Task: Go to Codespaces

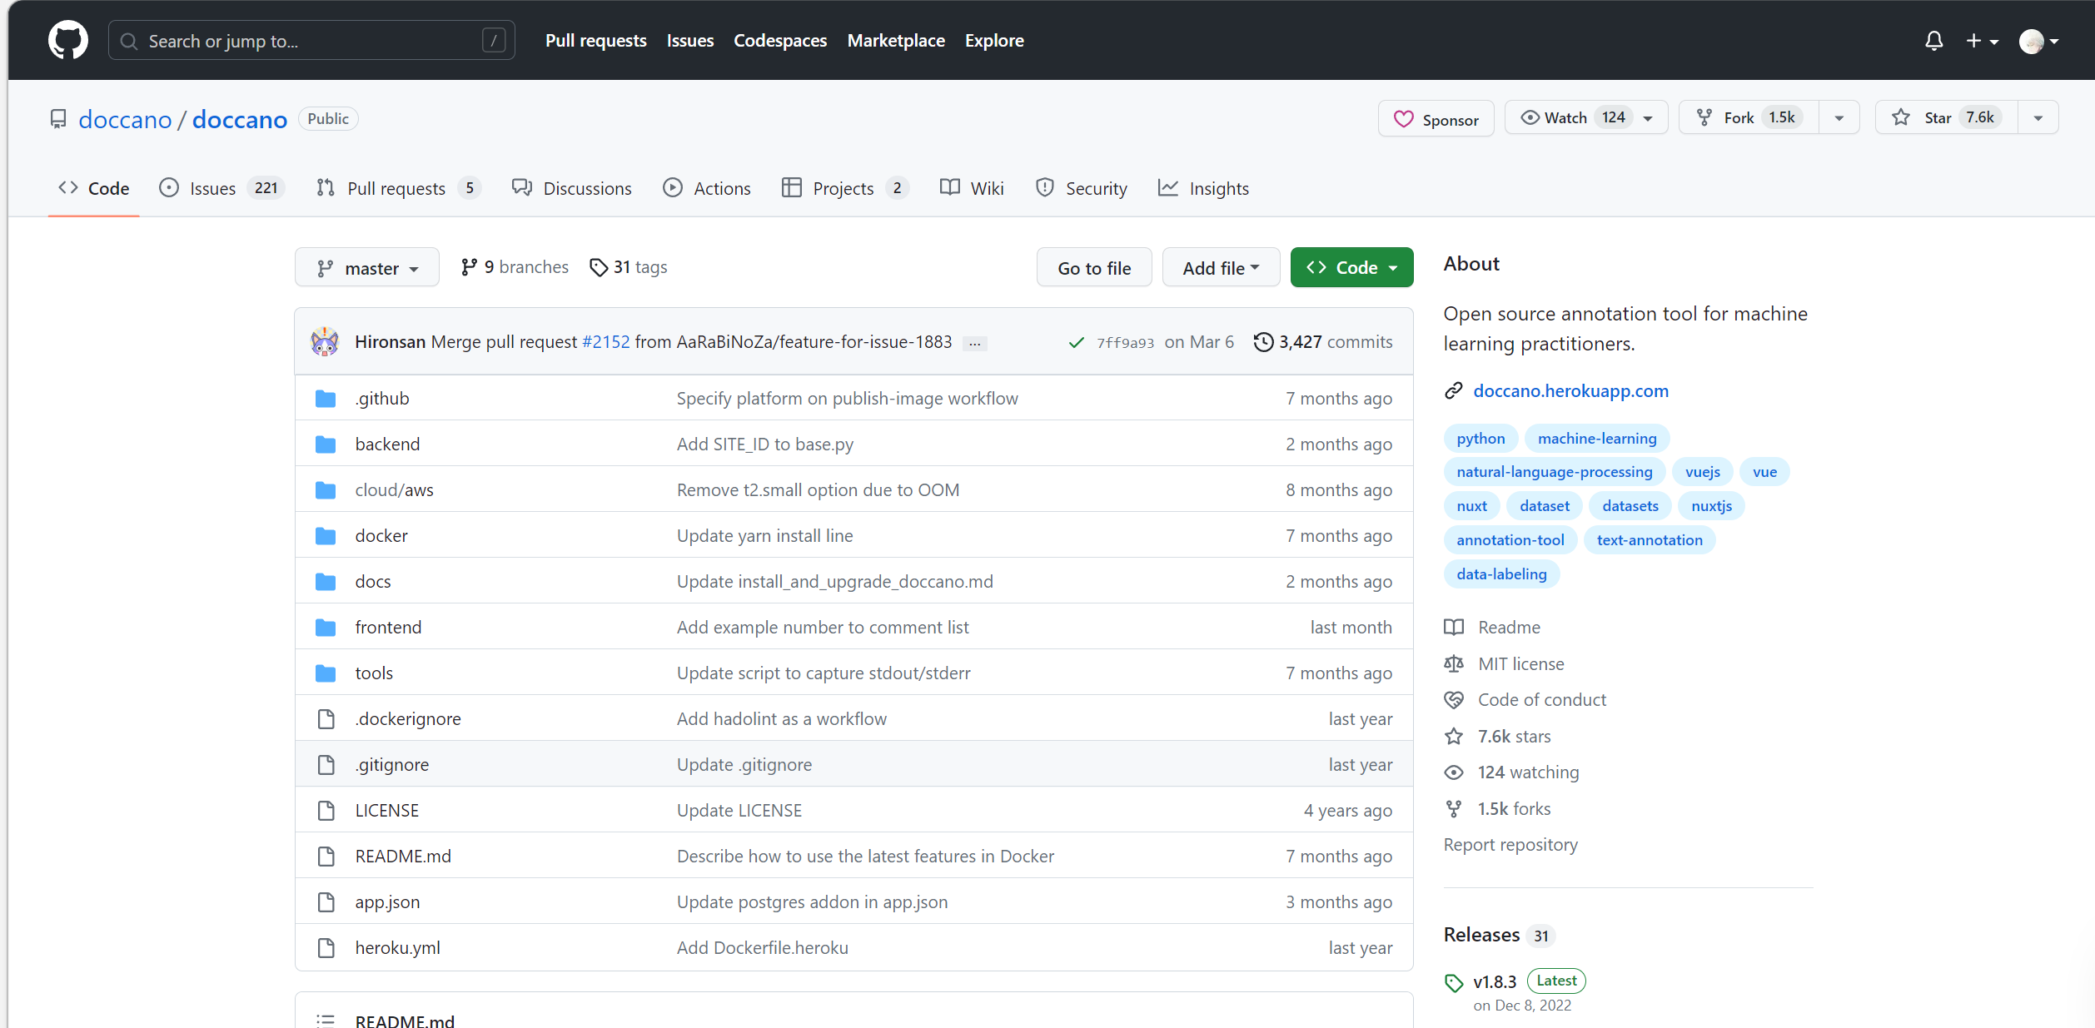Action: [780, 41]
